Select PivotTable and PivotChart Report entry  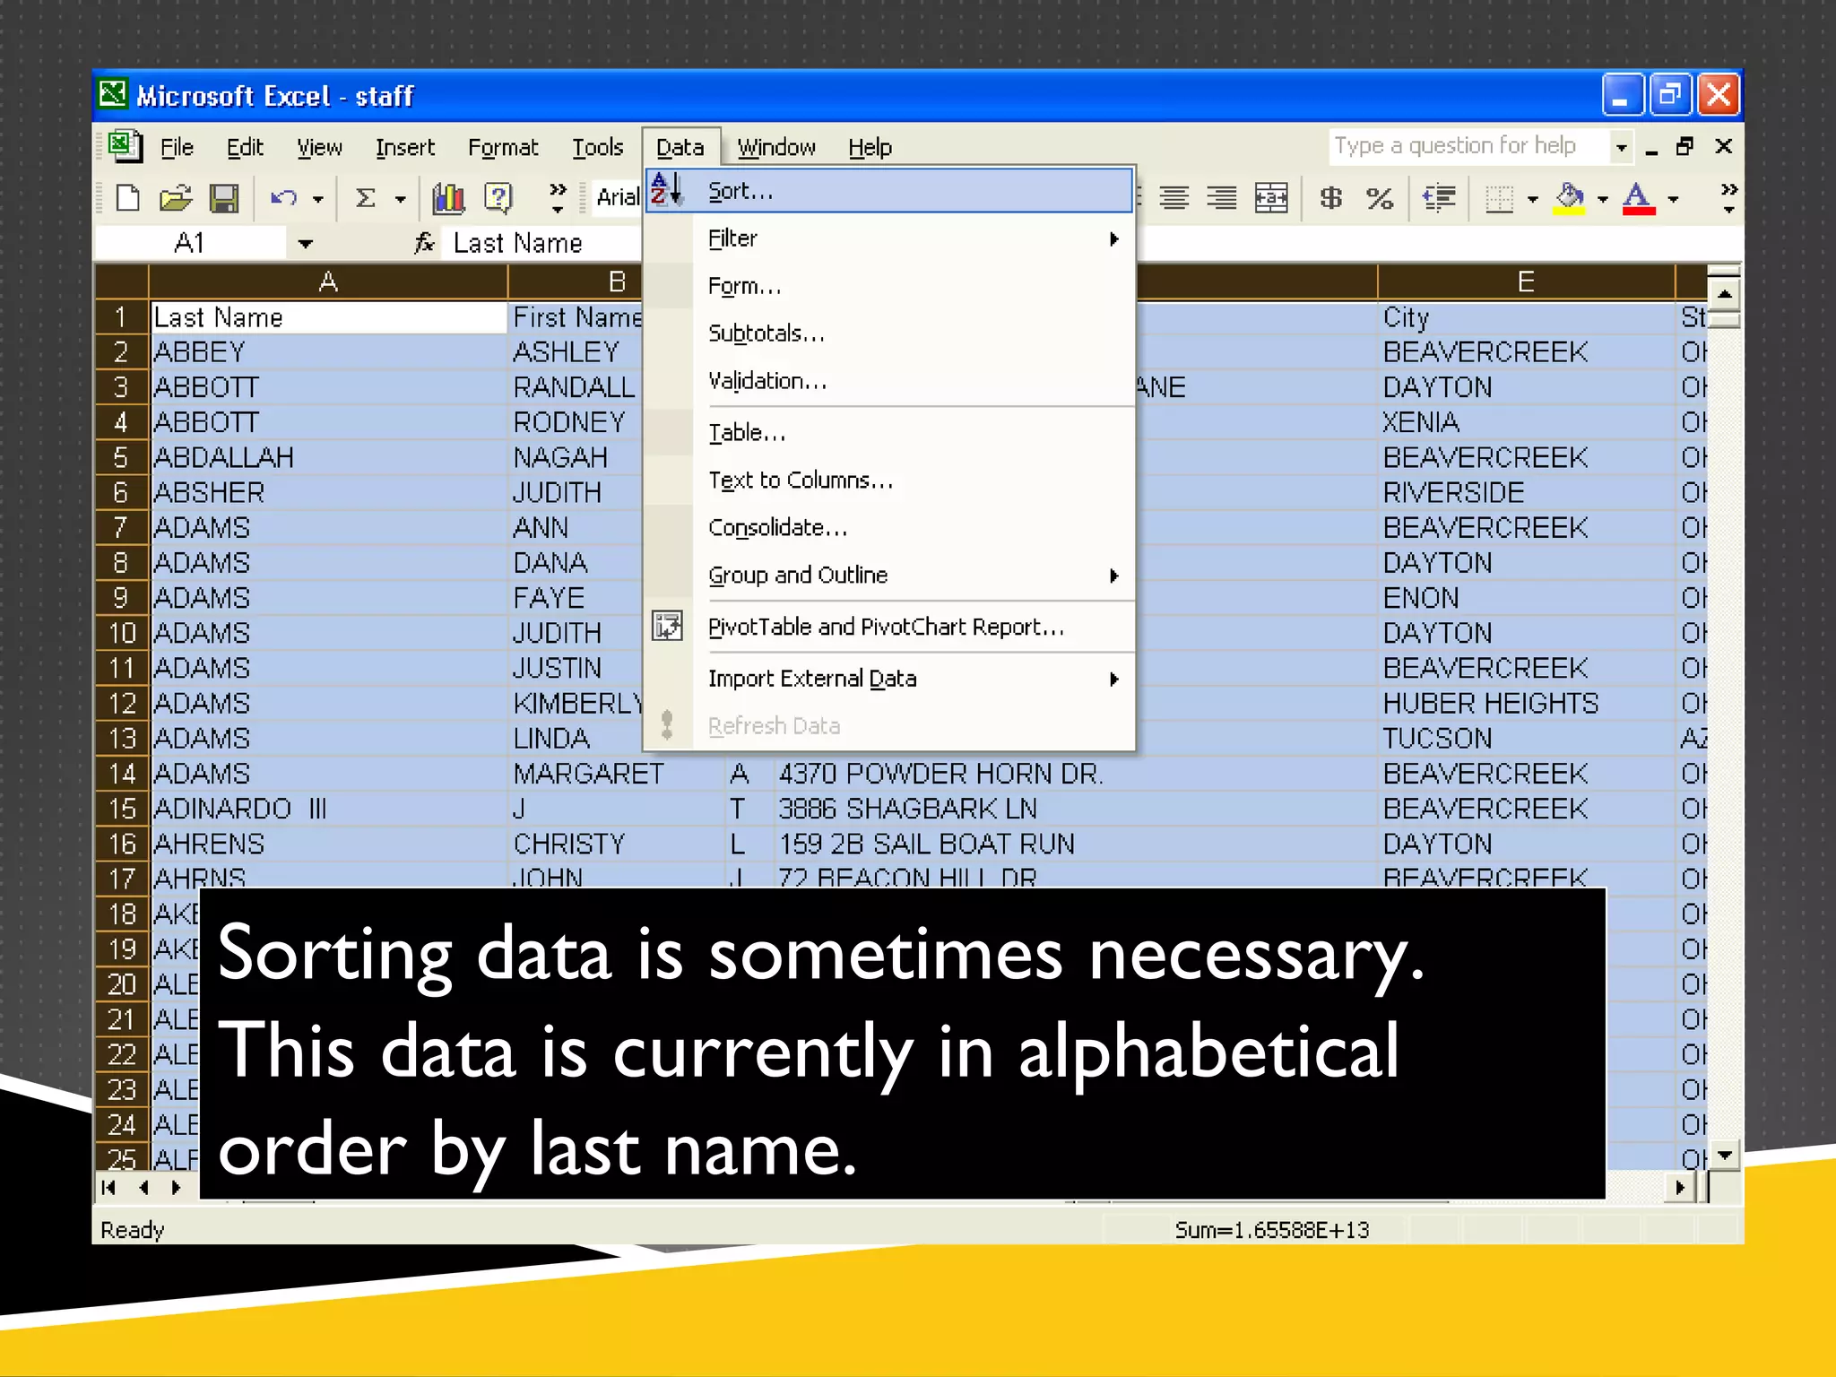pos(886,627)
